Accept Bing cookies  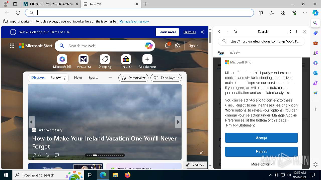pyautogui.click(x=261, y=138)
